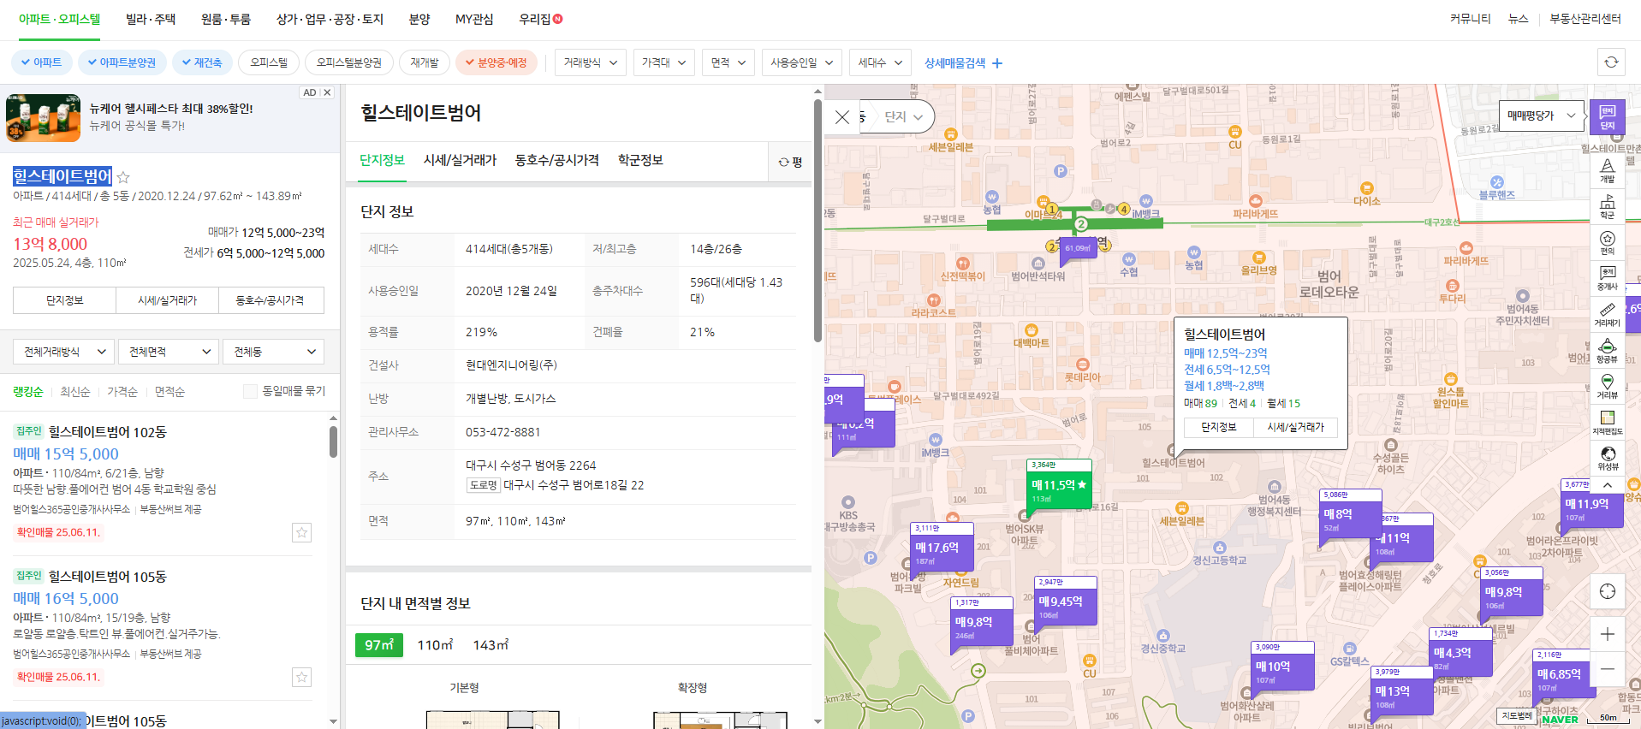1641x729 pixels.
Task: Close the advertisement banner with the X
Action: (326, 92)
